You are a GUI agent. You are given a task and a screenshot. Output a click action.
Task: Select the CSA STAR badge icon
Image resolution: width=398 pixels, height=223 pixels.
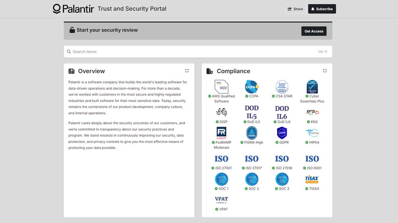point(282,86)
